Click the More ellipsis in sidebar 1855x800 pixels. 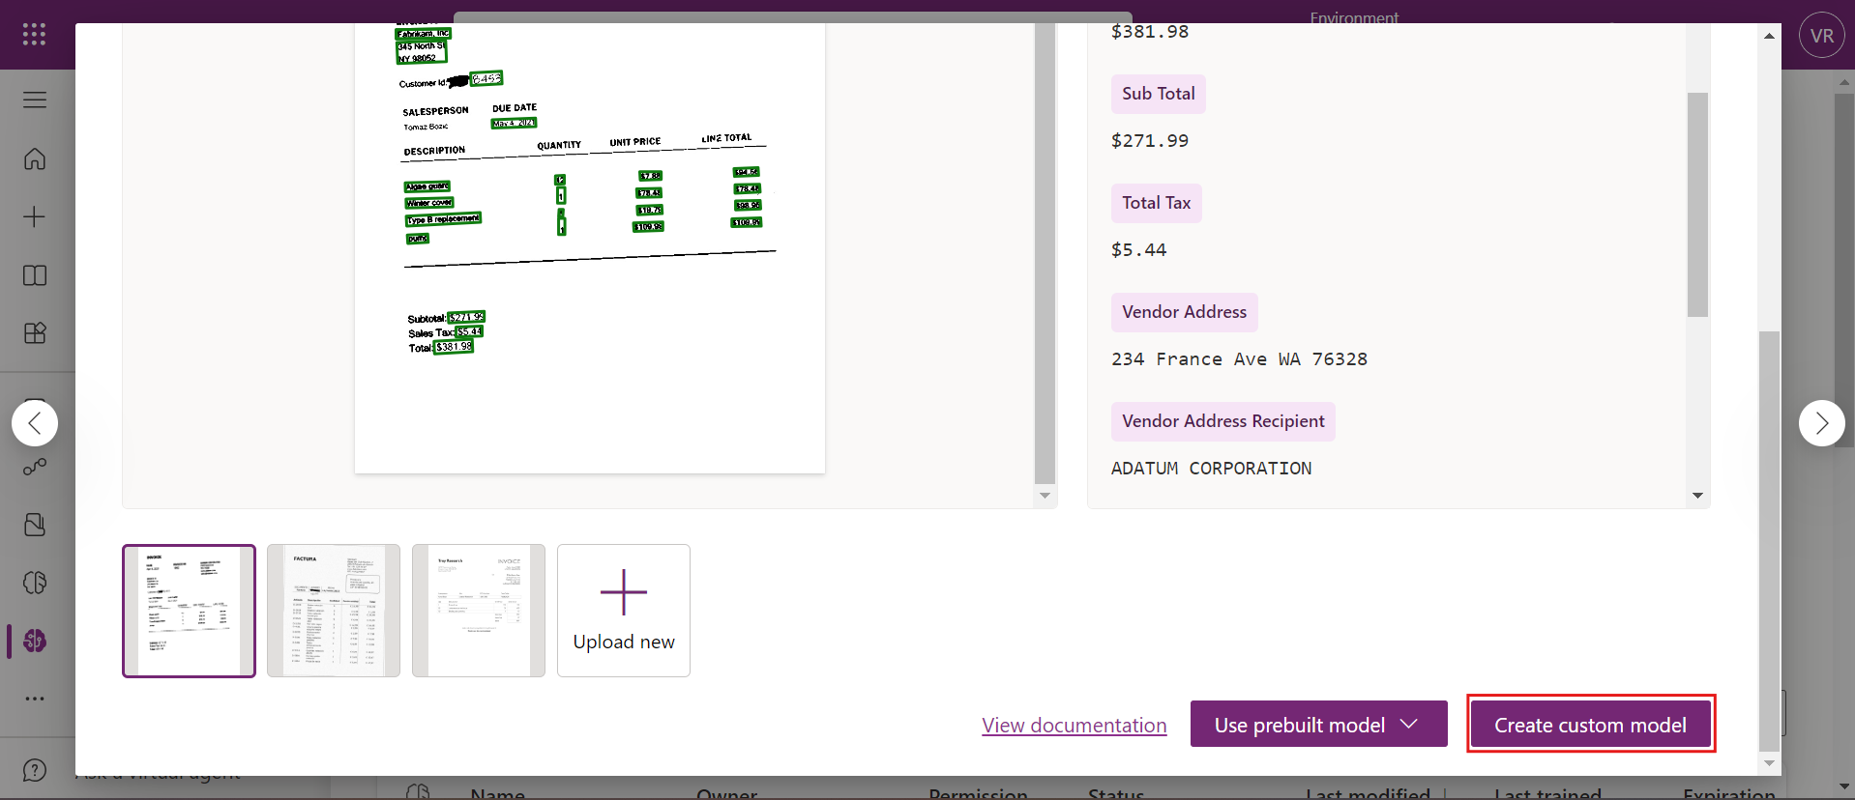(x=35, y=699)
